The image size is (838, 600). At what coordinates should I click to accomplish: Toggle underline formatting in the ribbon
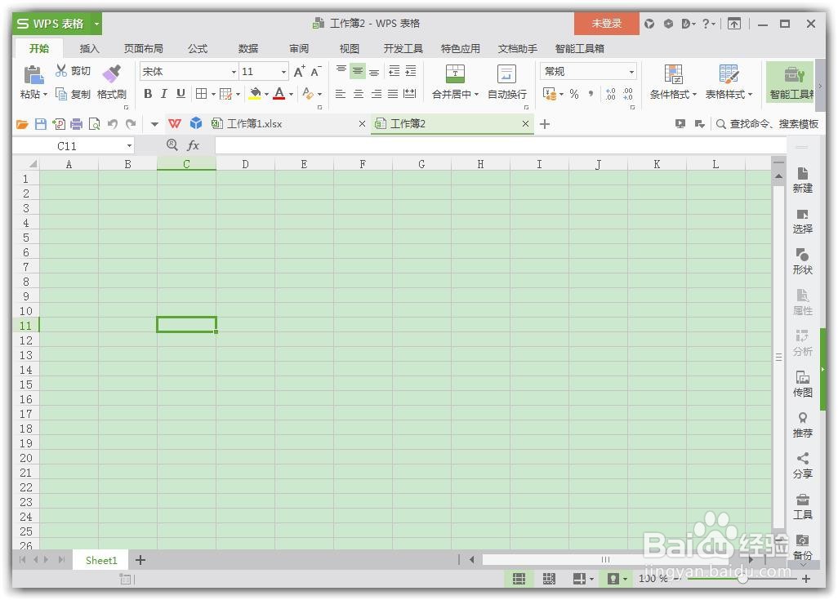(x=180, y=94)
